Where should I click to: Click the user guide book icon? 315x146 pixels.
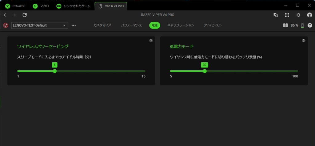[285, 25]
